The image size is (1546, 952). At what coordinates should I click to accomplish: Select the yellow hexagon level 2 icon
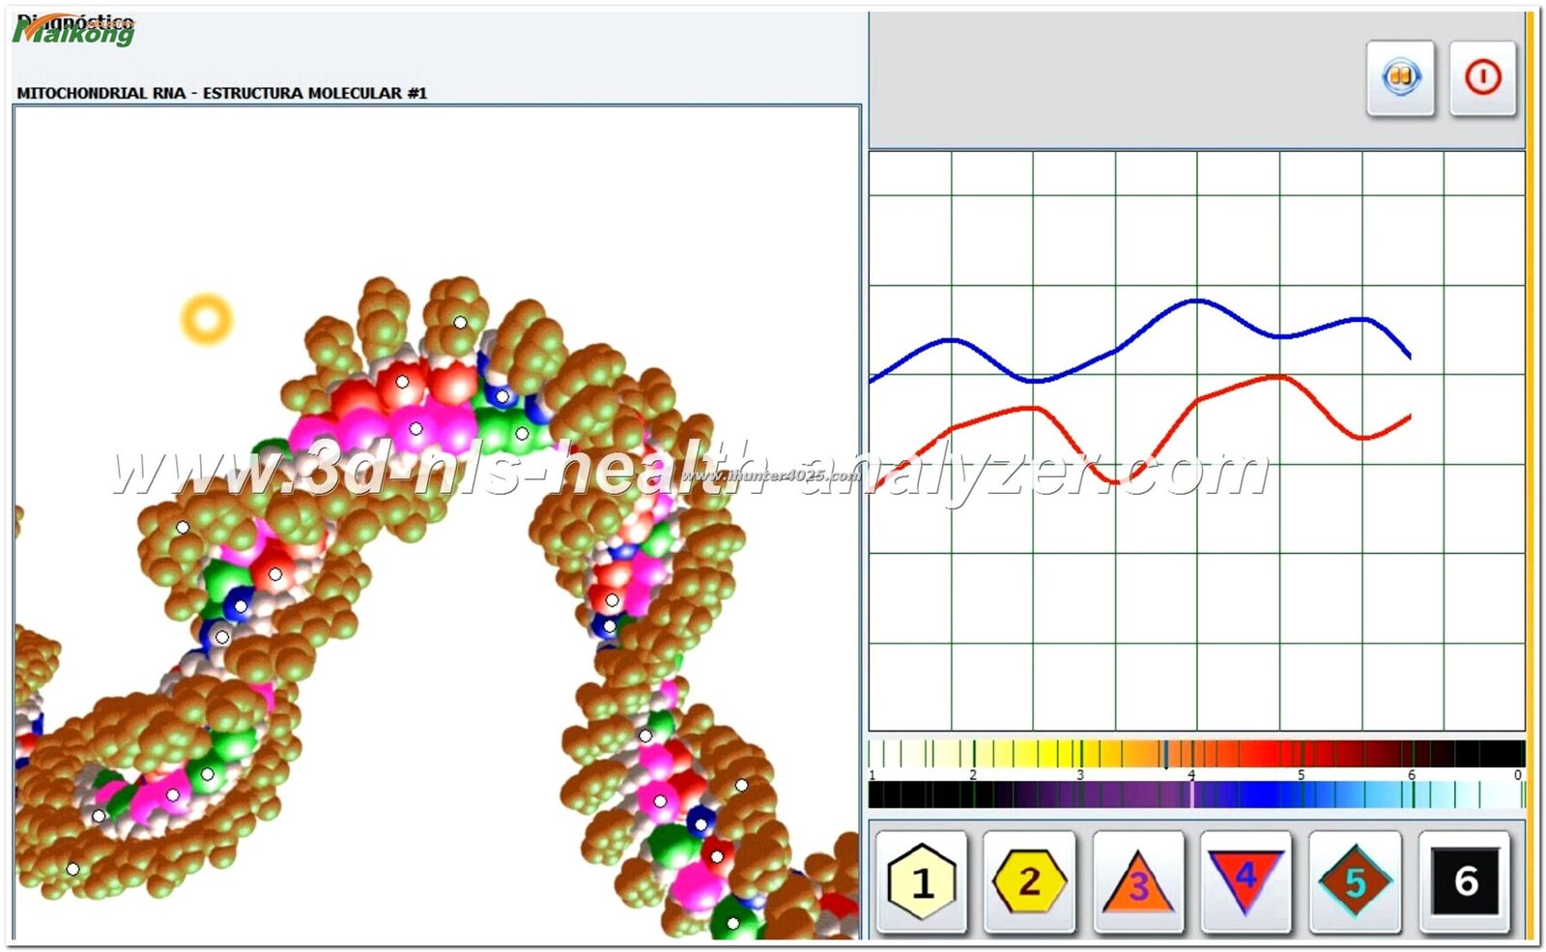point(1031,880)
